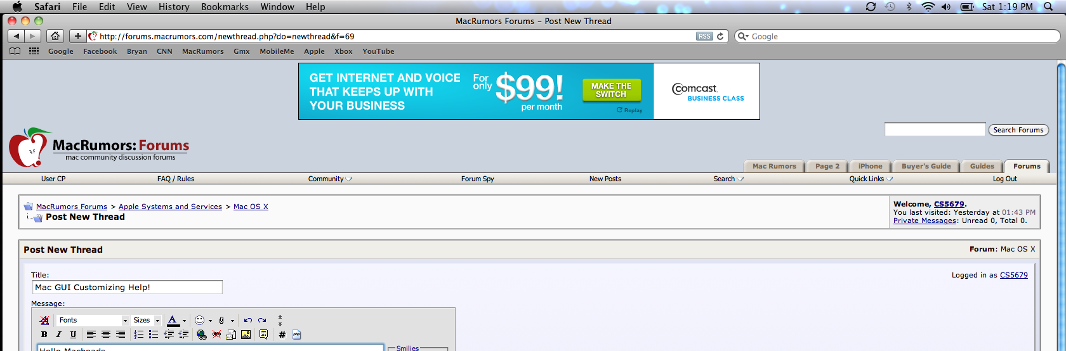Image resolution: width=1066 pixels, height=351 pixels.
Task: Click the paperclip attachment icon
Action: pyautogui.click(x=221, y=321)
